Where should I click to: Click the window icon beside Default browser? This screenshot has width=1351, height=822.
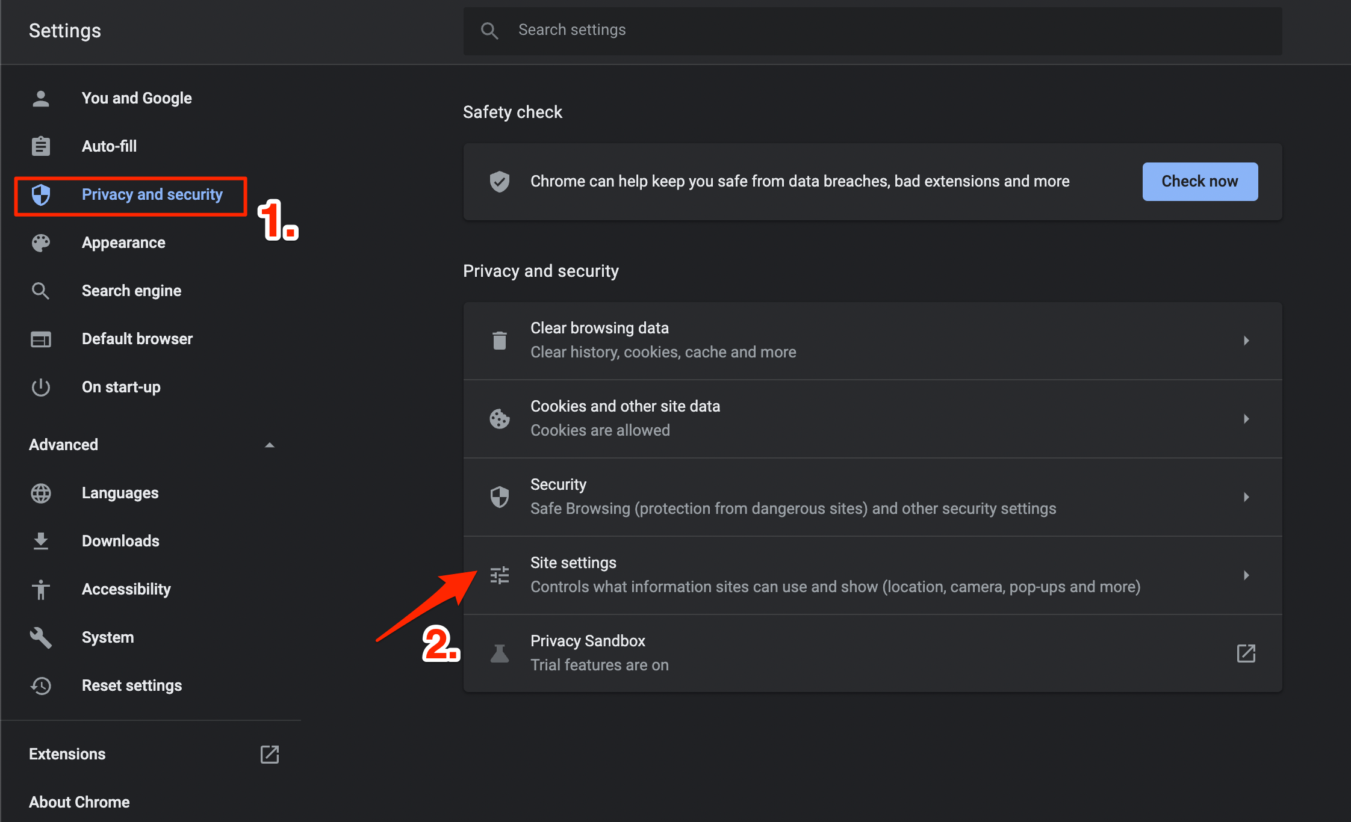click(x=41, y=339)
